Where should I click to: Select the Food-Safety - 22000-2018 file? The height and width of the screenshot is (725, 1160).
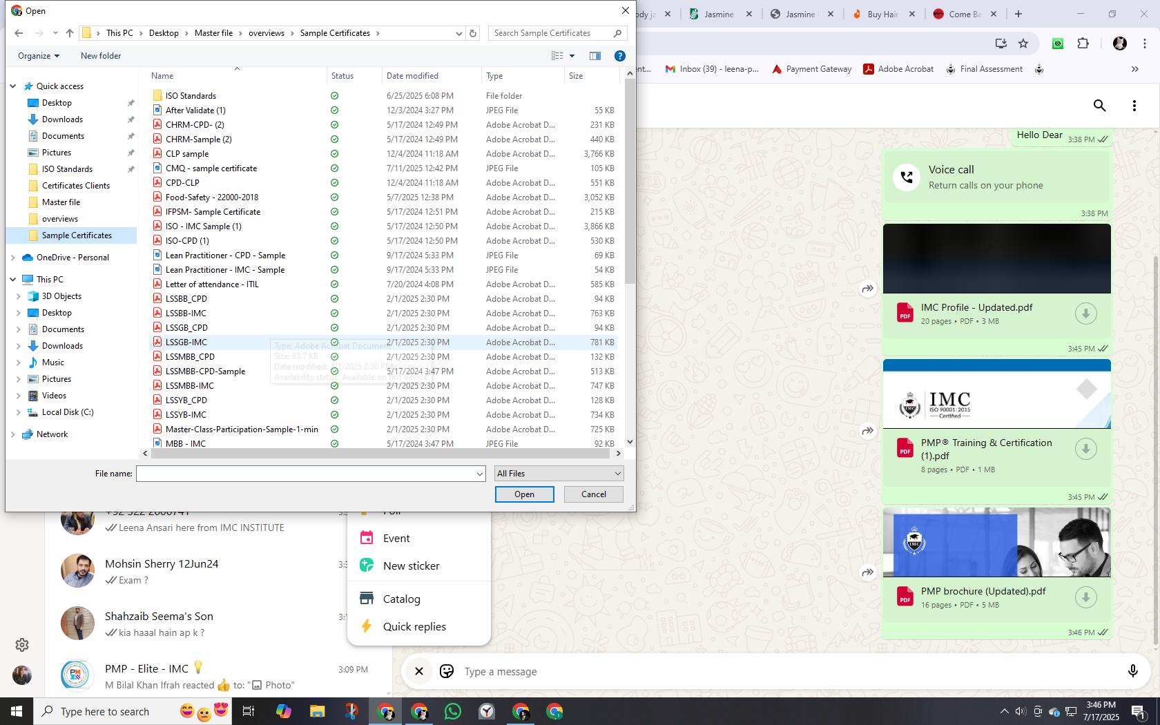[211, 197]
